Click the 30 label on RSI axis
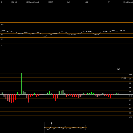The image size is (133, 133). (x=2, y=39)
